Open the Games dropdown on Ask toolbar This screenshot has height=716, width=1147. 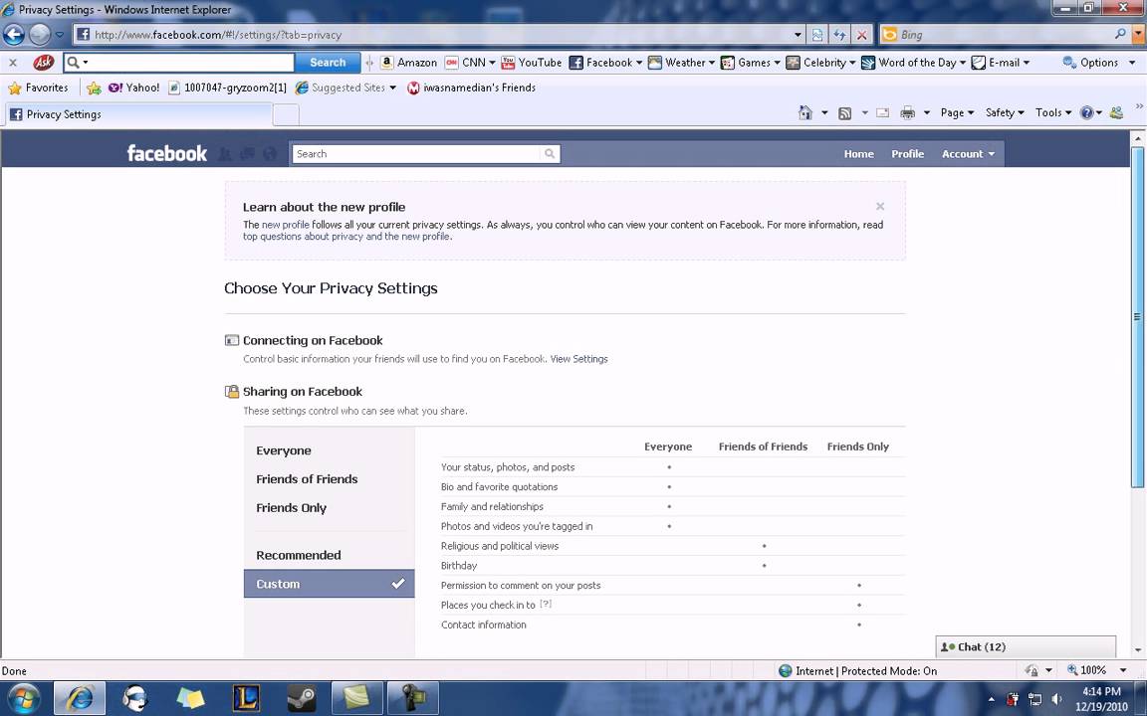pyautogui.click(x=777, y=63)
